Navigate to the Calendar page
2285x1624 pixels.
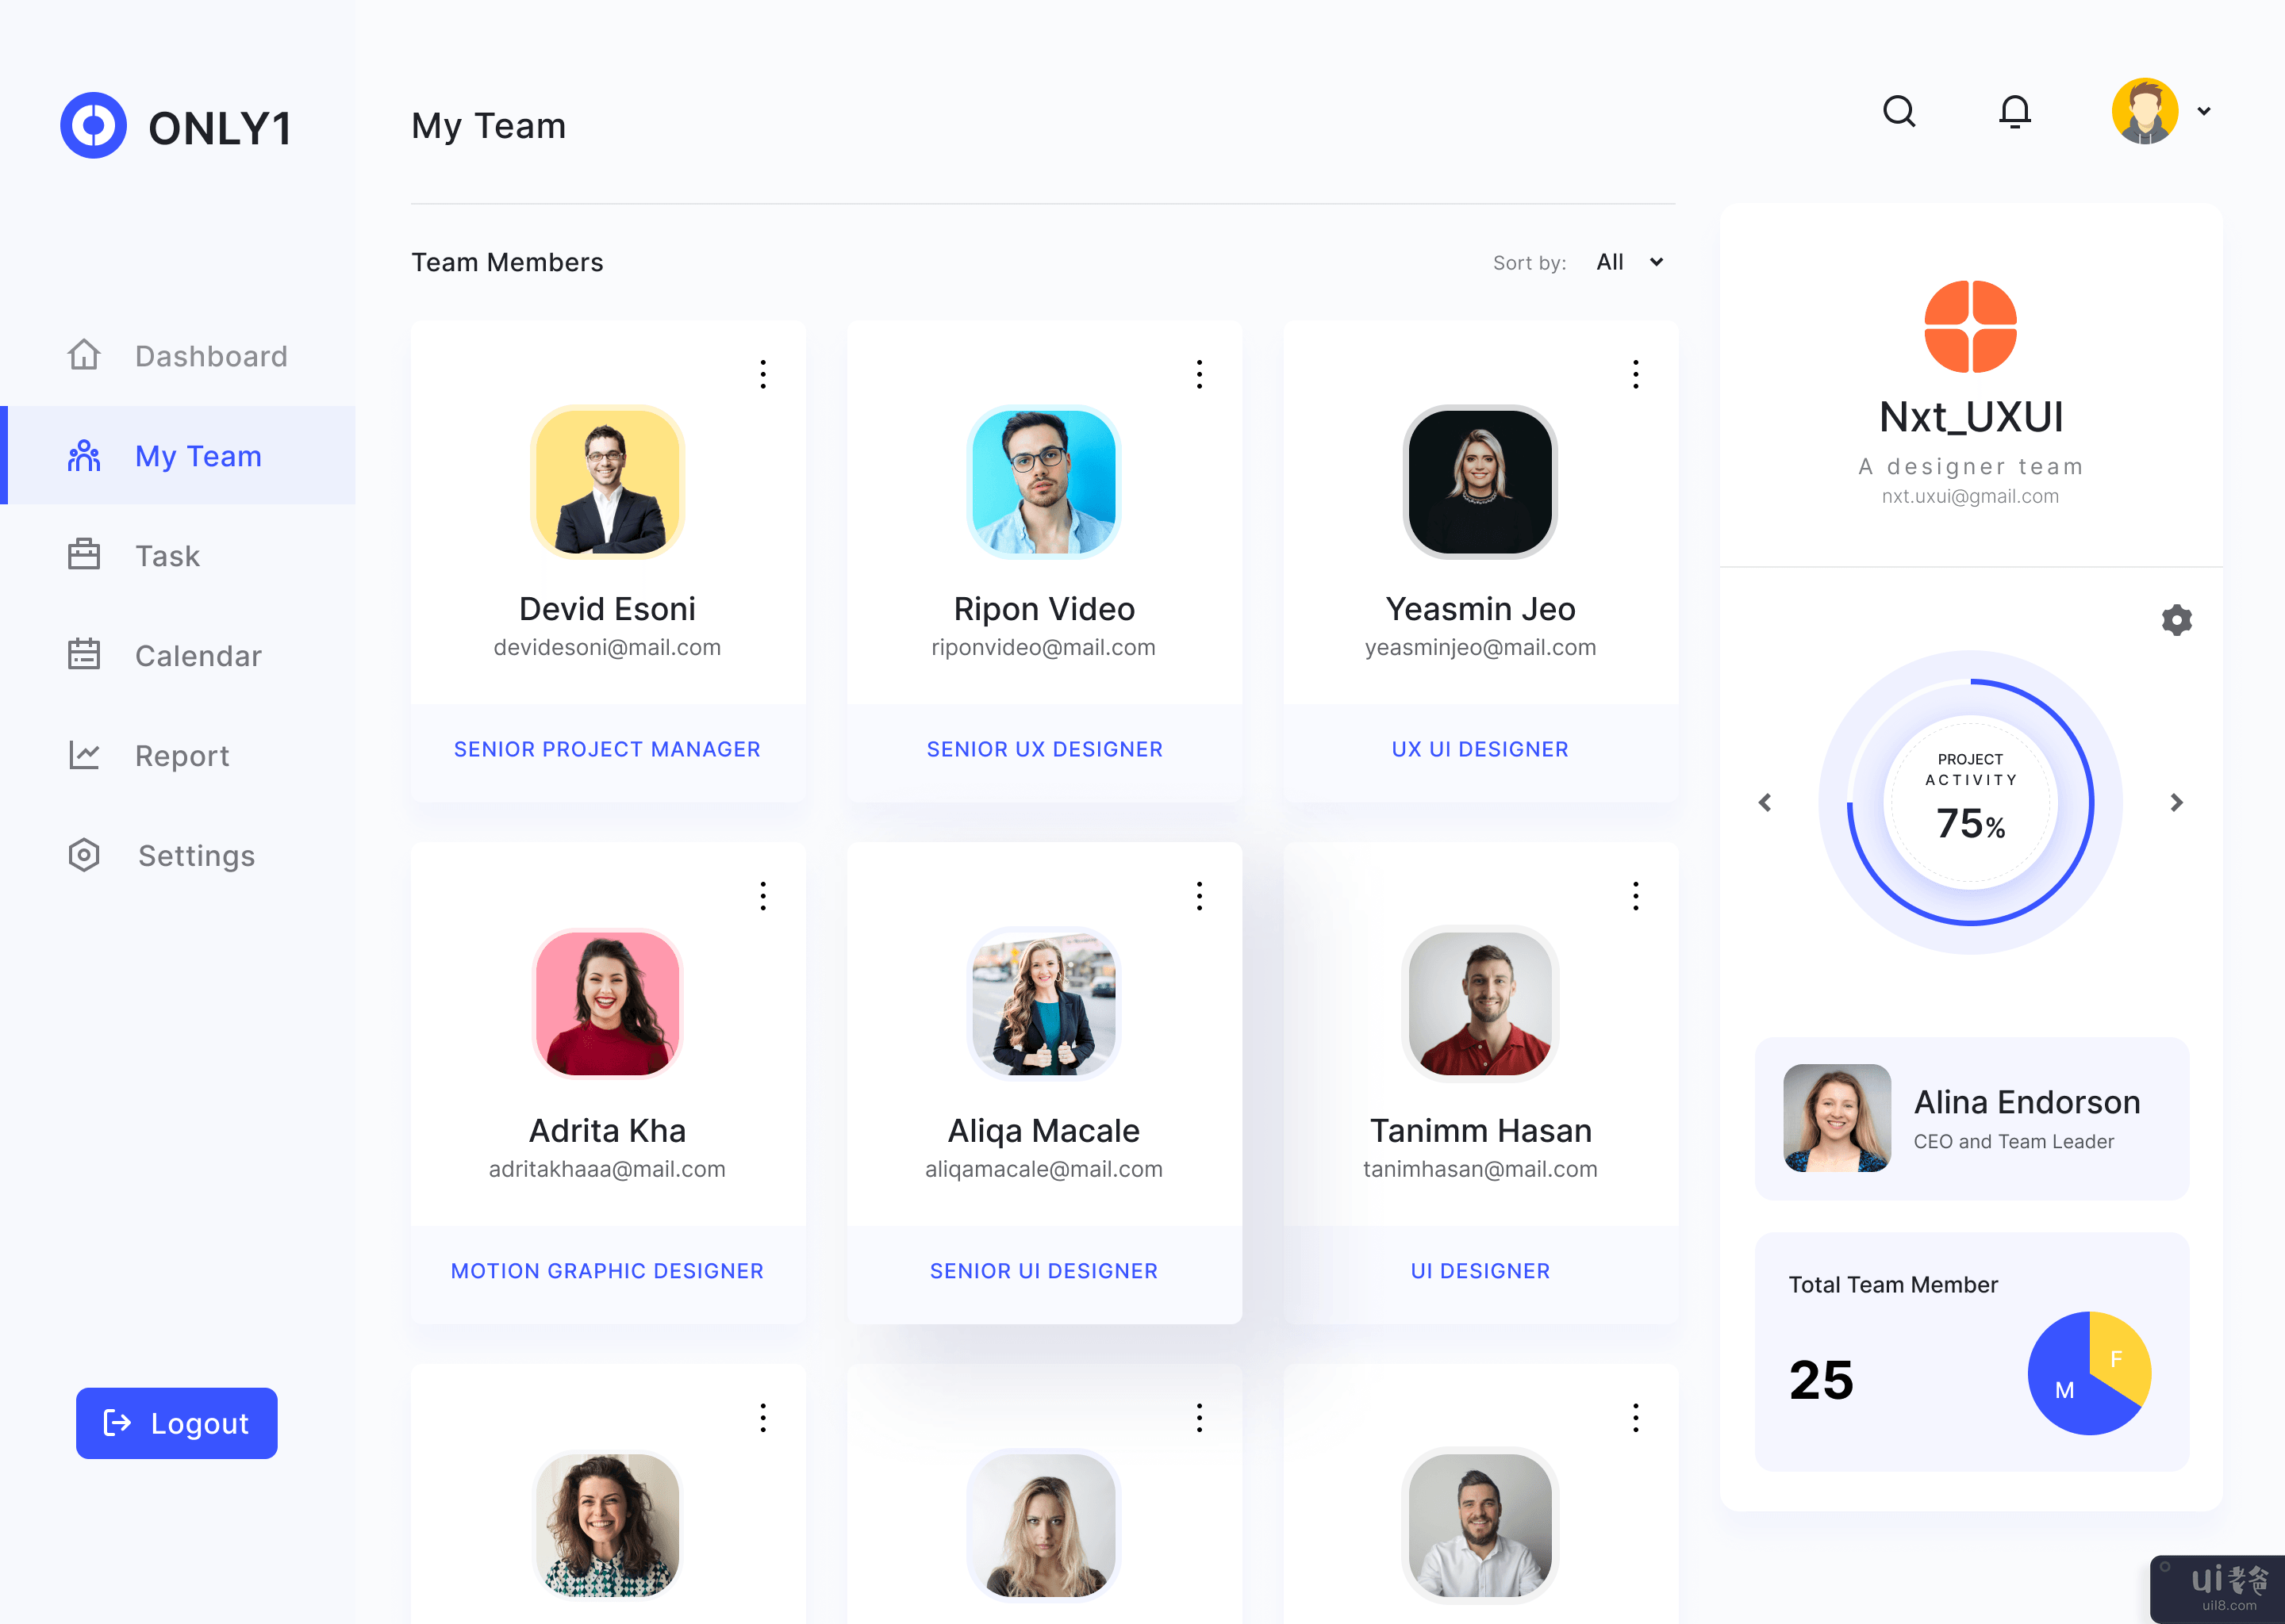[198, 656]
